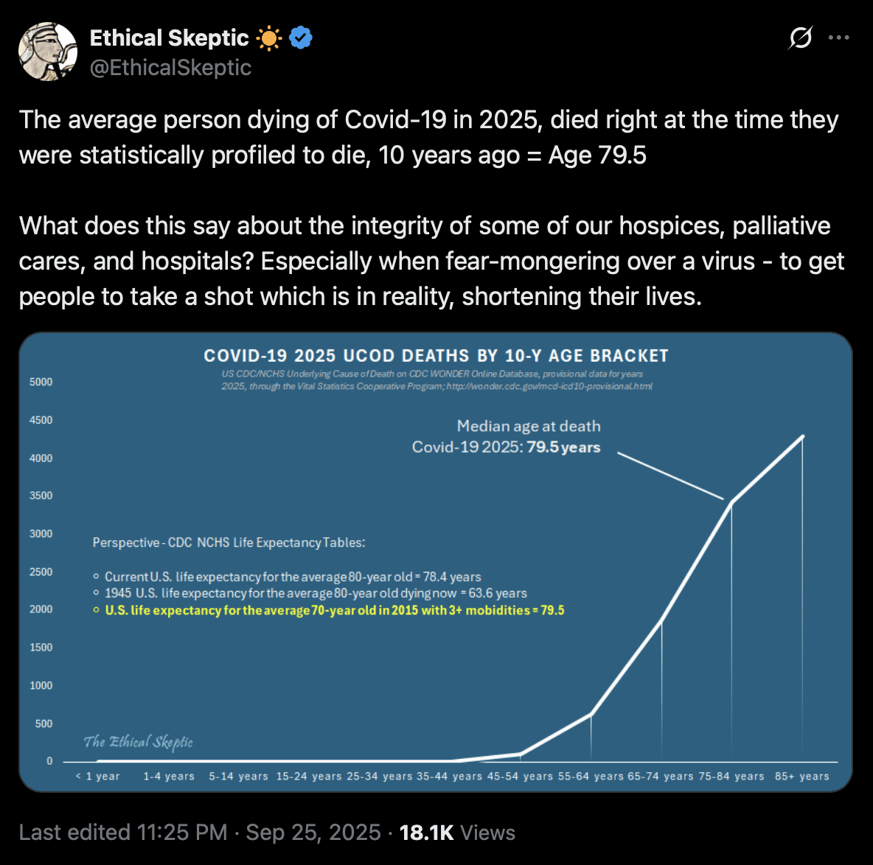Click the 'Sep 25, 2025' date

pos(313,833)
